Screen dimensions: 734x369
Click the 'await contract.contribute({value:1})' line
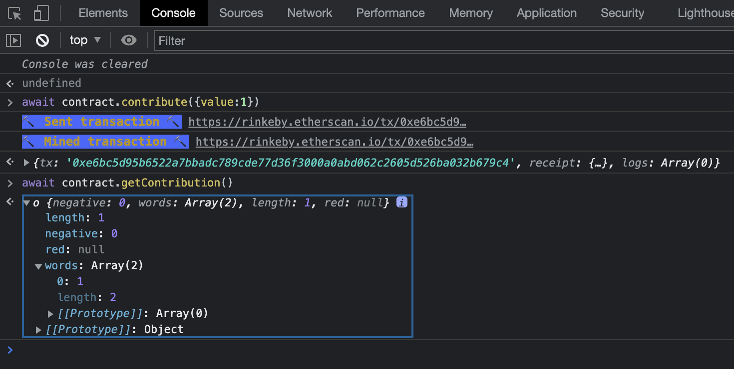pos(141,102)
